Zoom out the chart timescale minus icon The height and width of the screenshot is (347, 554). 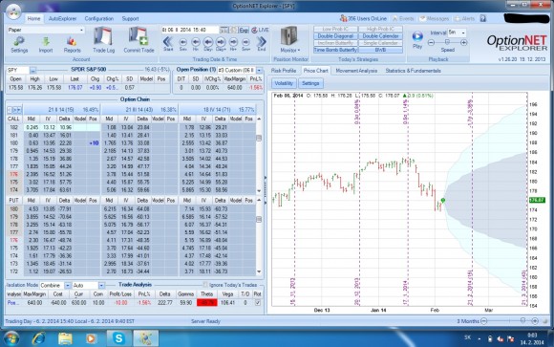tap(484, 321)
